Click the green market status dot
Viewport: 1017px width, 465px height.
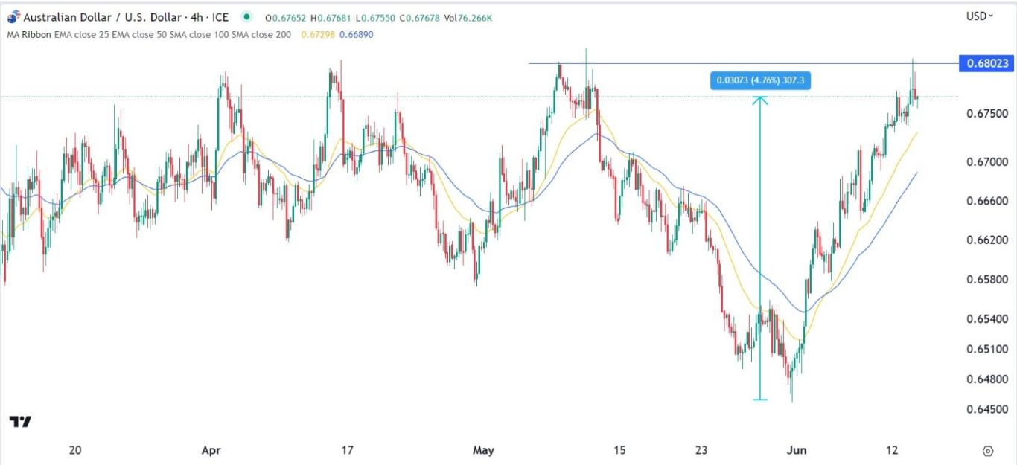point(246,18)
